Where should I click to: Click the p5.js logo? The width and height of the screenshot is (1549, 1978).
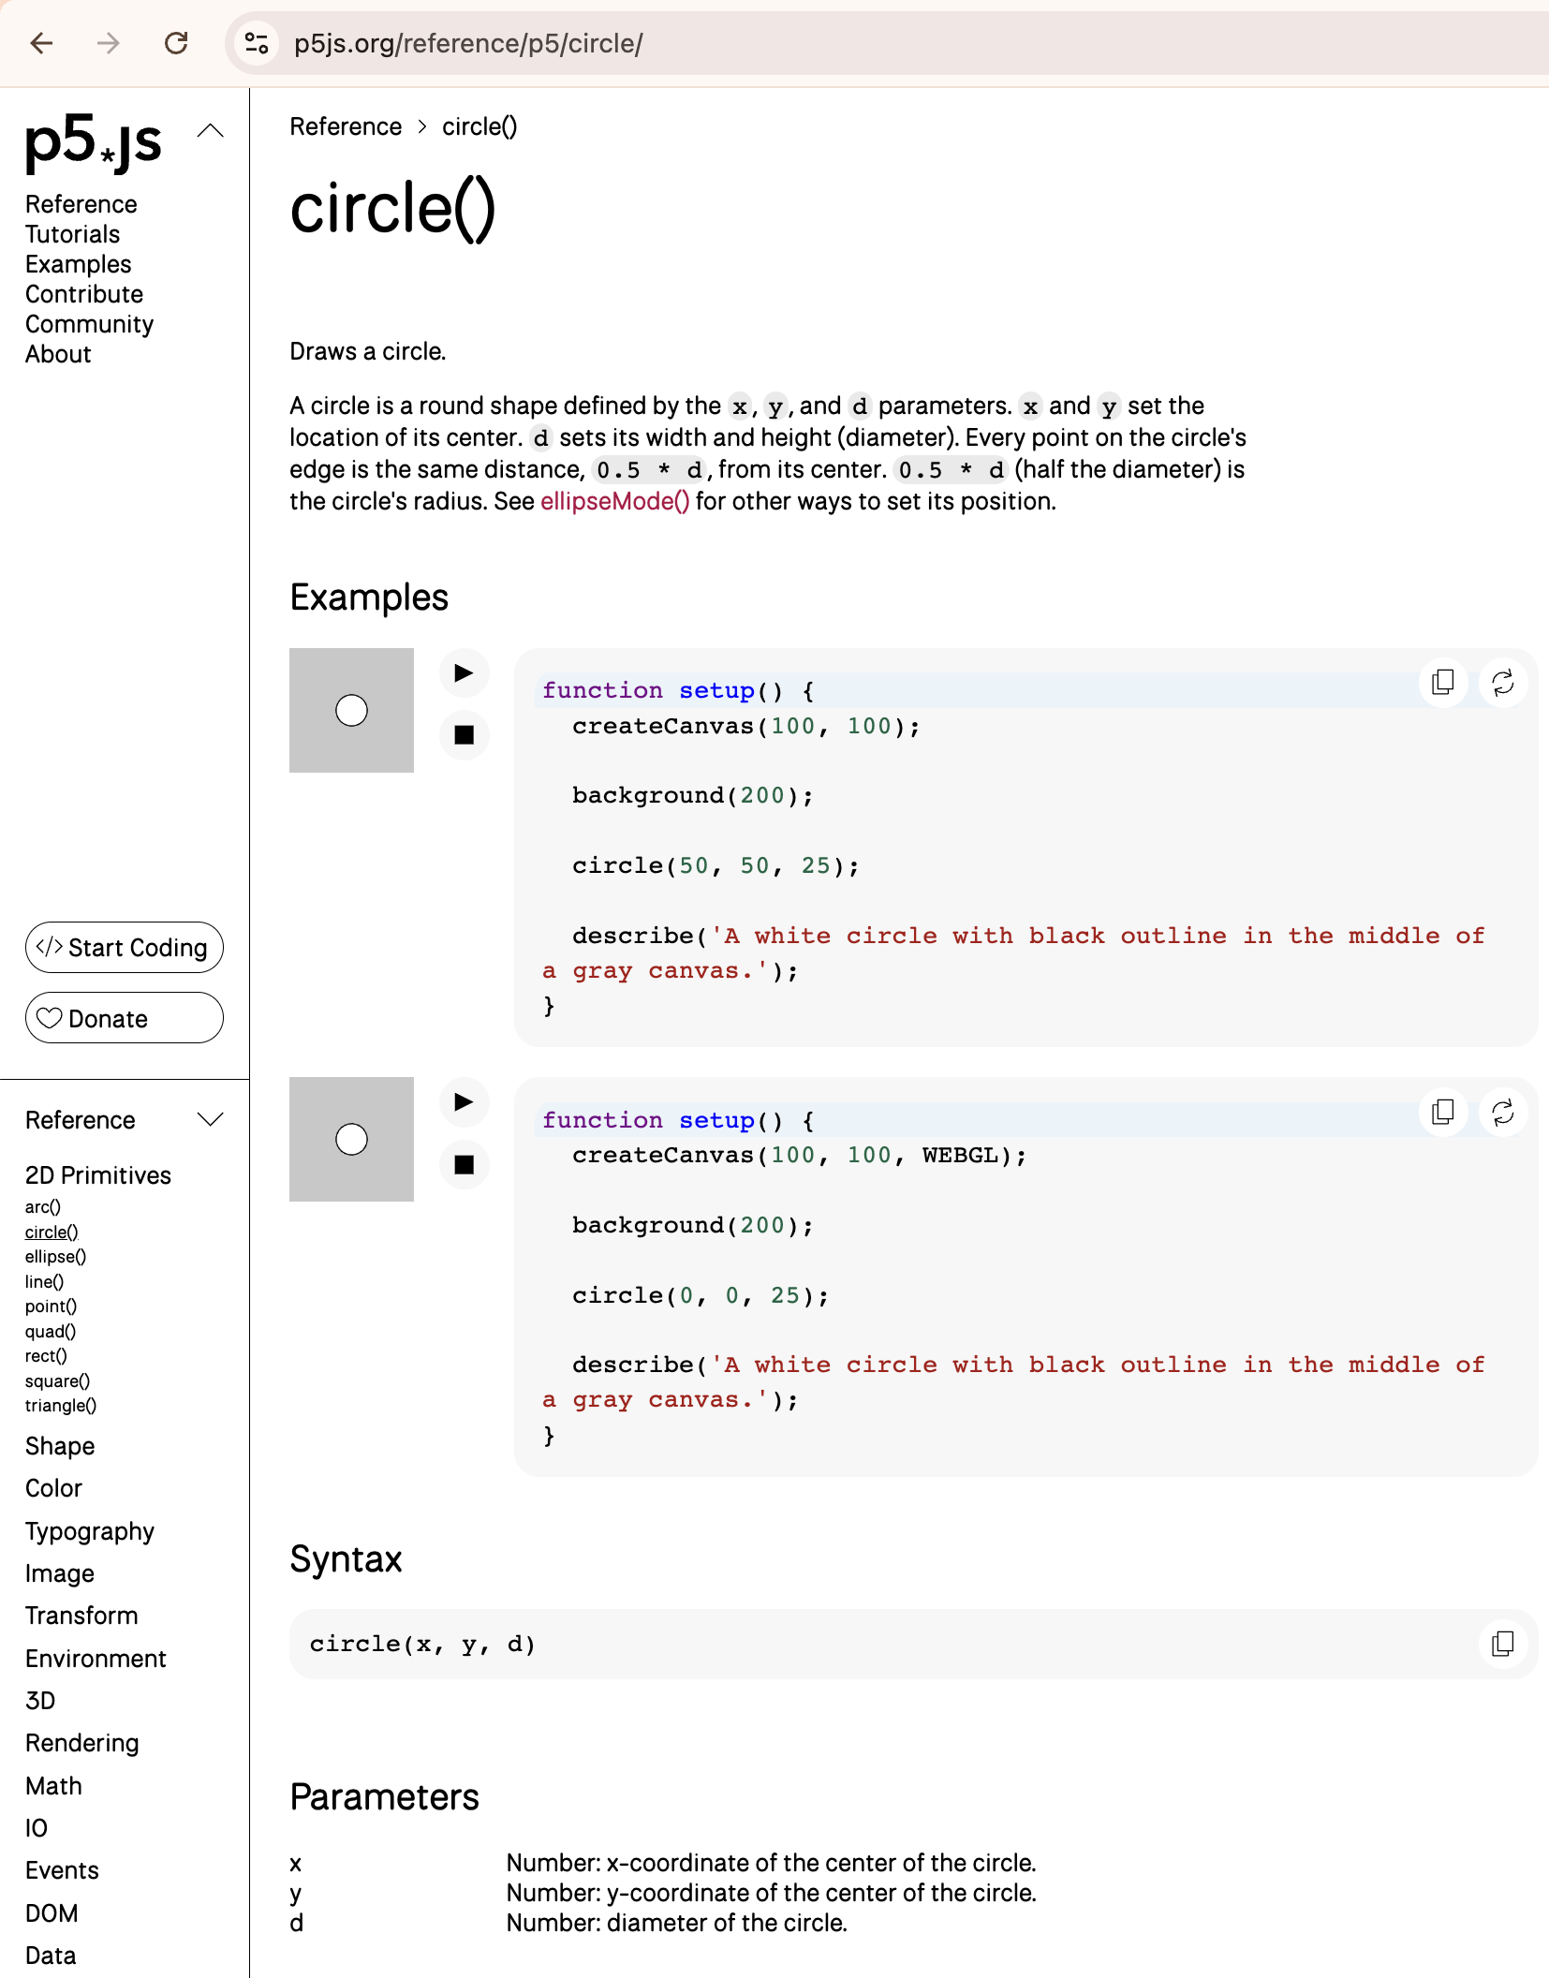94,142
